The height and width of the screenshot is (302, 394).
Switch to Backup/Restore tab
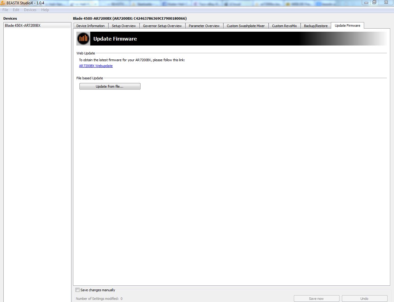[316, 26]
